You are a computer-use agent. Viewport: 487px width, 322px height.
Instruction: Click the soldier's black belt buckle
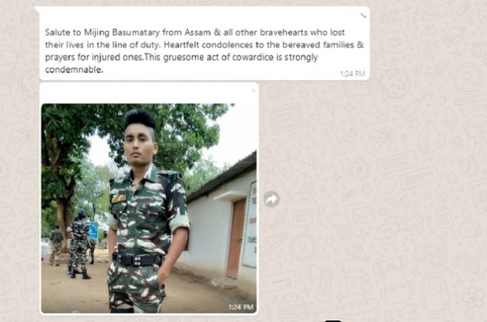click(137, 260)
